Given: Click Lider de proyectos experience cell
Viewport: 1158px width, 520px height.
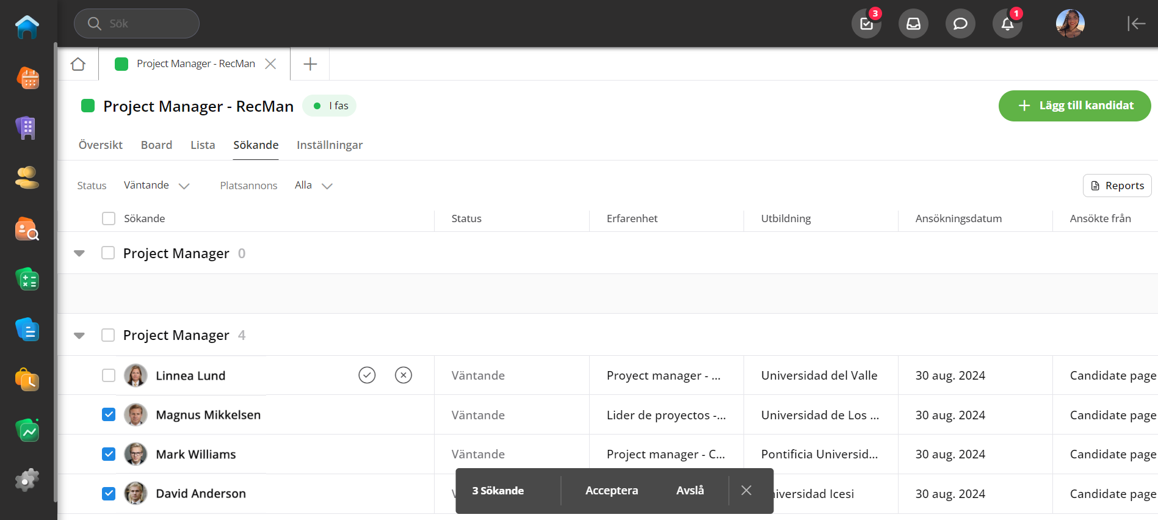Looking at the screenshot, I should pyautogui.click(x=666, y=415).
